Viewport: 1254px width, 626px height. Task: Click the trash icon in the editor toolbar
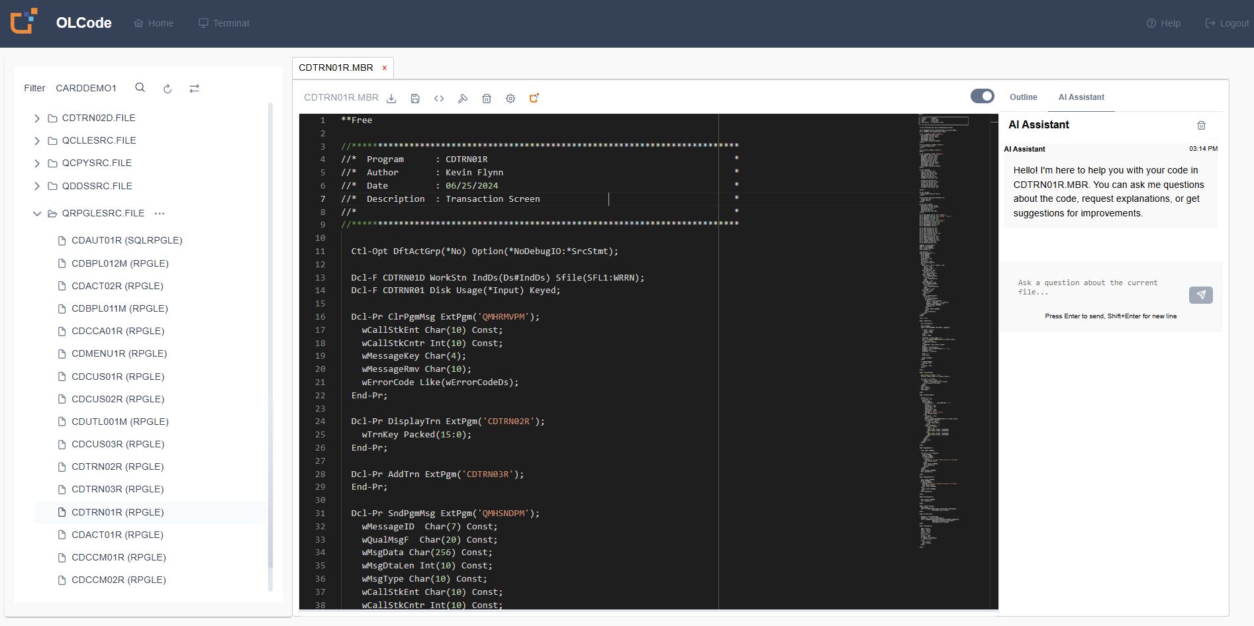[487, 99]
